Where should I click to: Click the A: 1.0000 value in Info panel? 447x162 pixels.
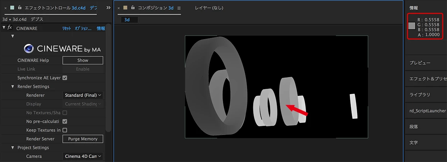tap(428, 35)
